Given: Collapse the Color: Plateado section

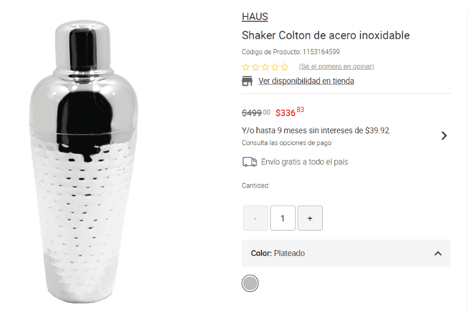Looking at the screenshot, I should pos(438,253).
